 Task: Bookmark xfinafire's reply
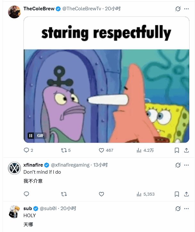(x=177, y=194)
